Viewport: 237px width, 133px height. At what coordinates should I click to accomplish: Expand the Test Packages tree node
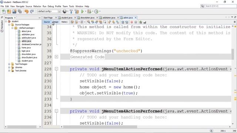(x=9, y=64)
